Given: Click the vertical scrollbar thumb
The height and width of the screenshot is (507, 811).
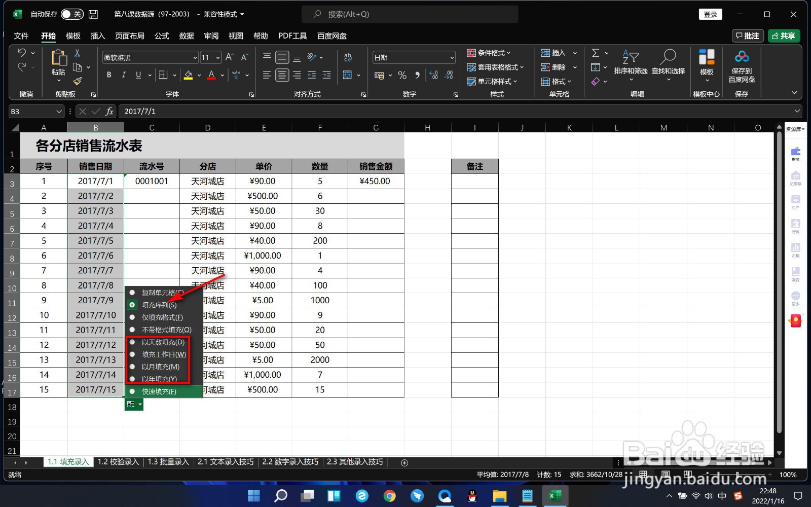Looking at the screenshot, I should [780, 281].
